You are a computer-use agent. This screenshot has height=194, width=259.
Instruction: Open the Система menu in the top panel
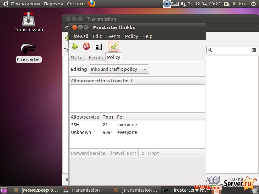[x=76, y=4]
